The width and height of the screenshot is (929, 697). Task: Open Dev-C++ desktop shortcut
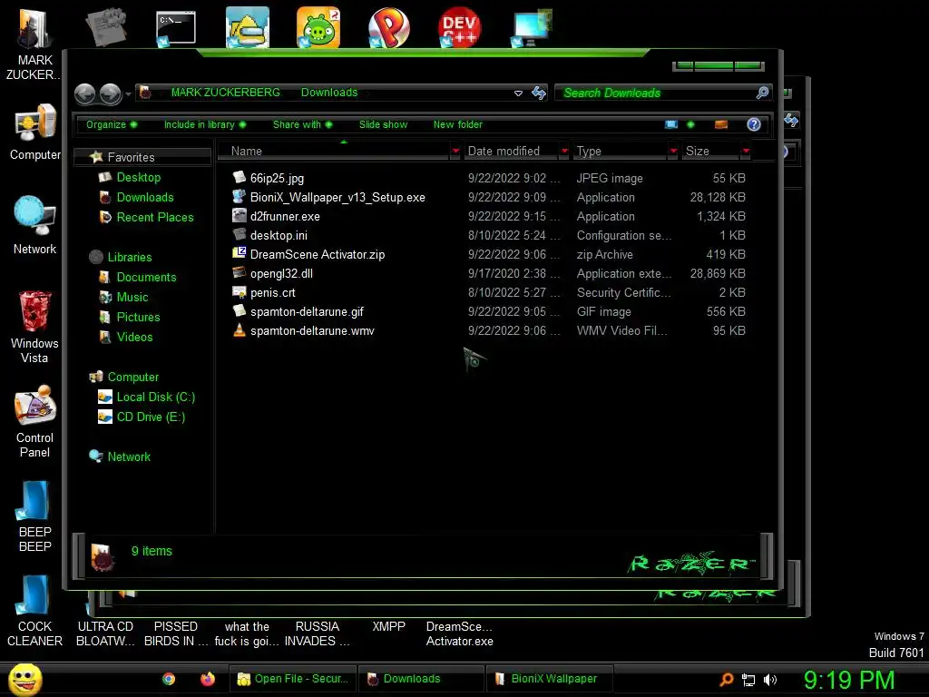[459, 27]
